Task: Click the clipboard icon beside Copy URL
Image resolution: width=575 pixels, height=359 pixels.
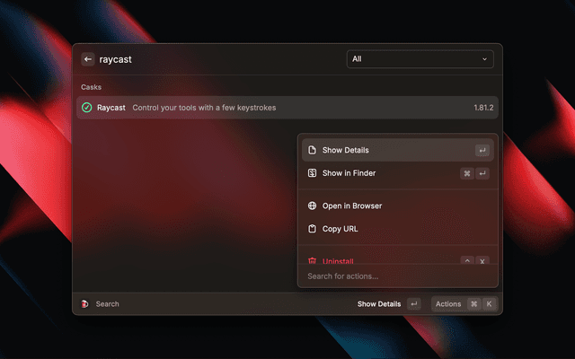Action: pos(312,229)
